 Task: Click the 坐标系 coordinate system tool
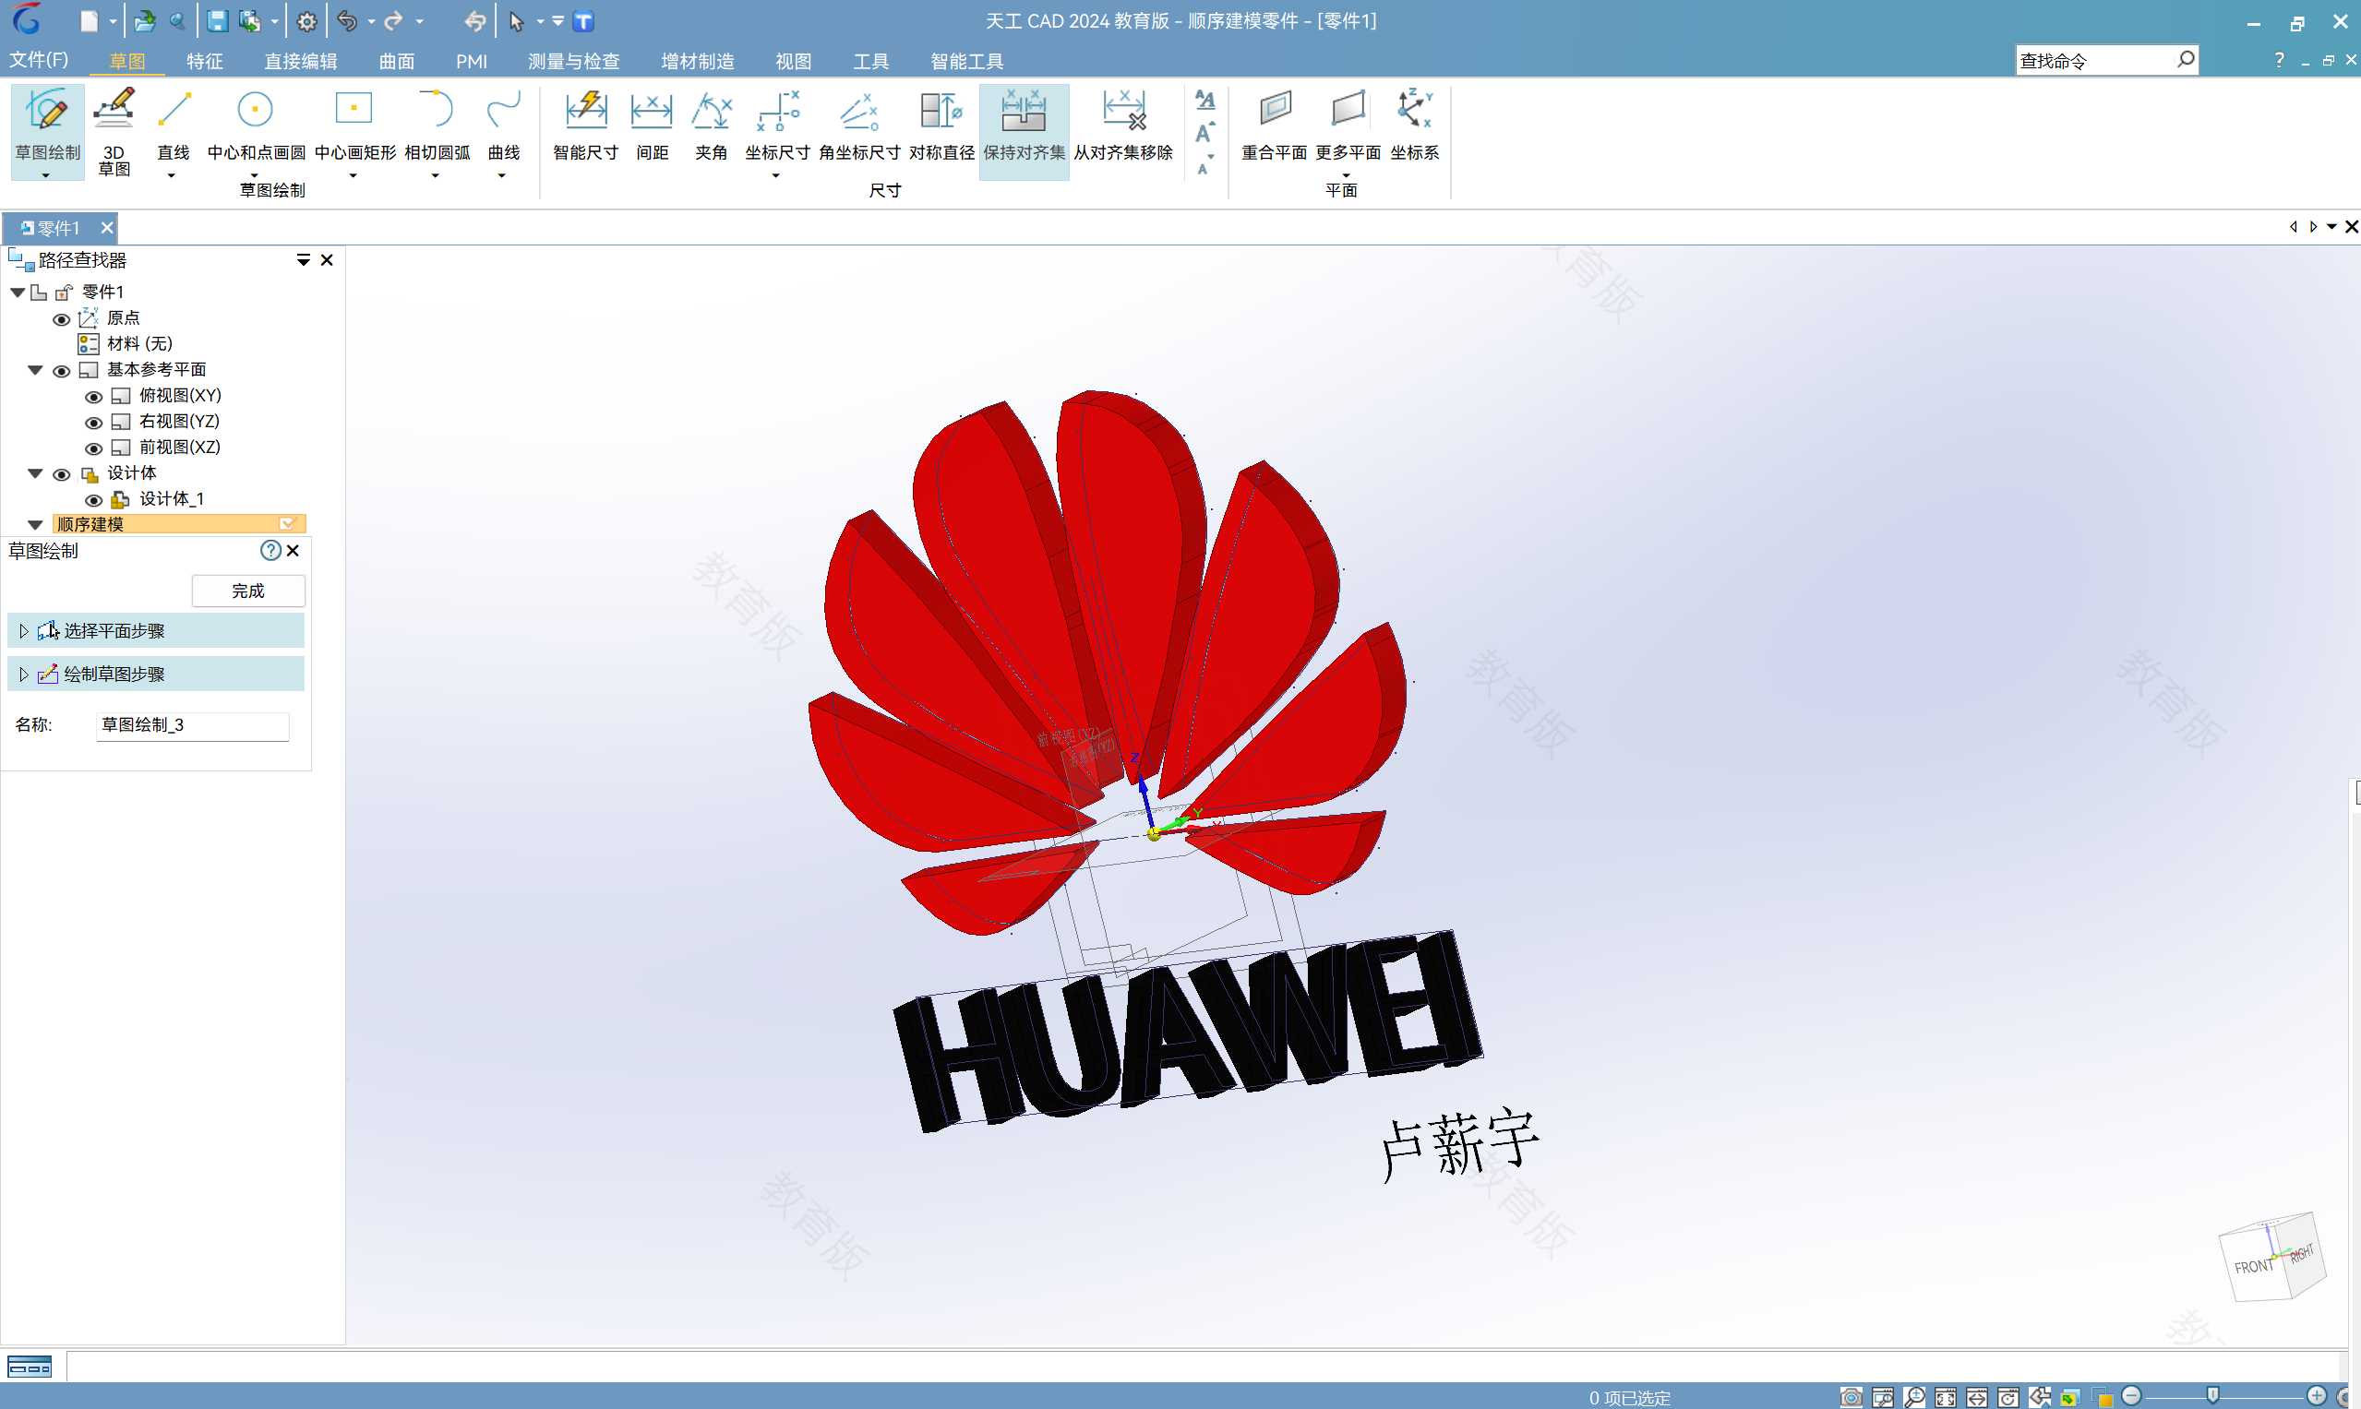tap(1414, 125)
